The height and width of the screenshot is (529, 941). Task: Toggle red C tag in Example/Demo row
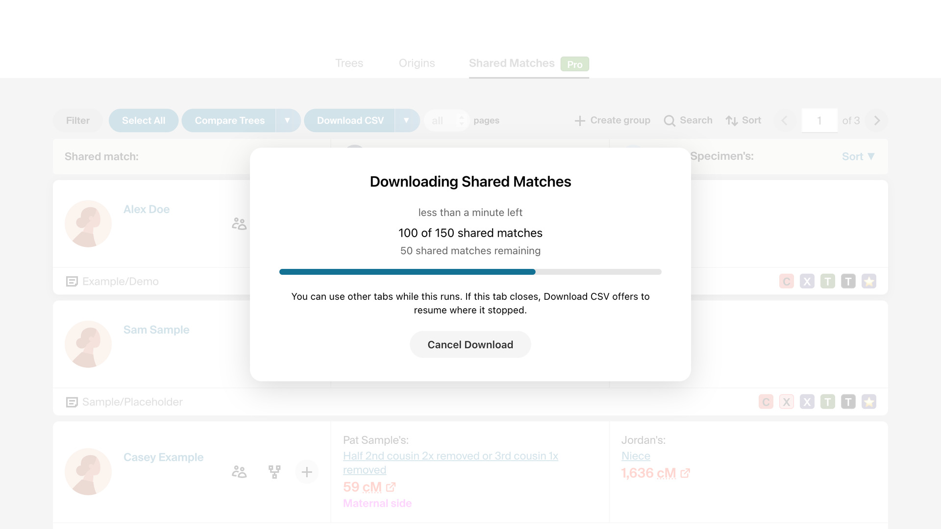[x=787, y=281]
